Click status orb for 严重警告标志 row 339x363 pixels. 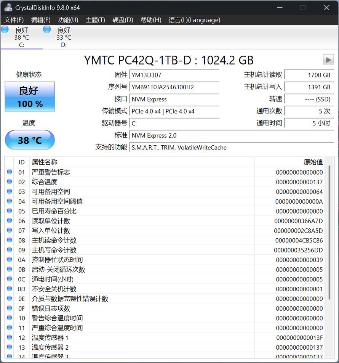(9, 172)
